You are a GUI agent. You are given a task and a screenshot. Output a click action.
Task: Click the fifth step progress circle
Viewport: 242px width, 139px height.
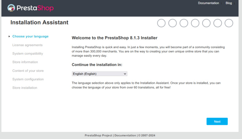click(x=207, y=23)
